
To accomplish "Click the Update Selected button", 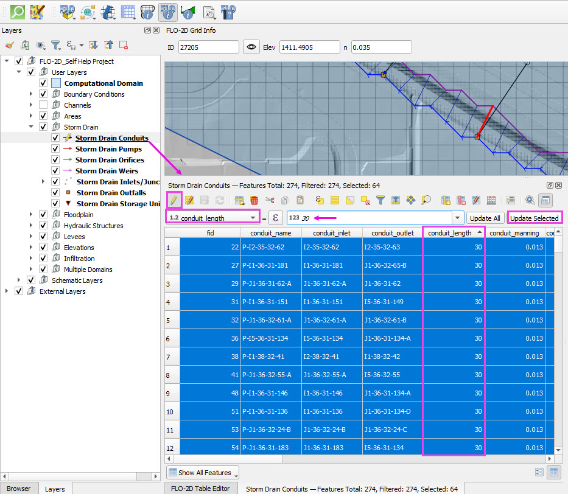I will click(x=534, y=218).
